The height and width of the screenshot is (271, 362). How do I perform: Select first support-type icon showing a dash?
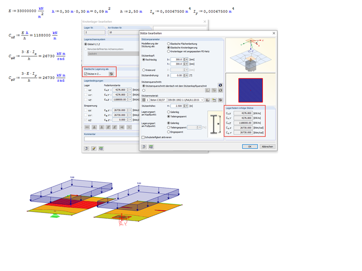tap(87, 127)
